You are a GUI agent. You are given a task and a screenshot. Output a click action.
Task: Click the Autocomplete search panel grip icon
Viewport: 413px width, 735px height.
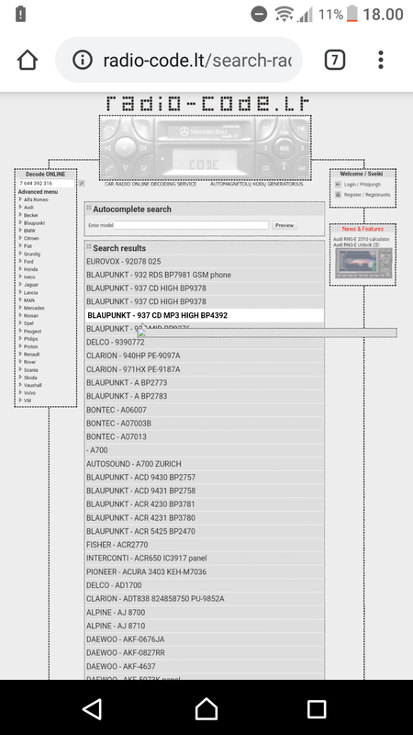[x=89, y=209]
